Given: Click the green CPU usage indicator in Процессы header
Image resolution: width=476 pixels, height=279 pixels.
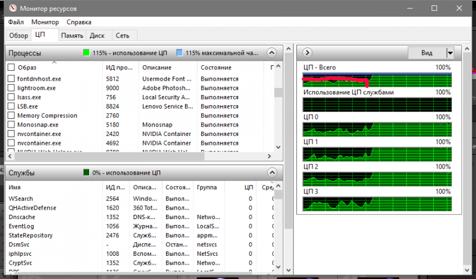Looking at the screenshot, I should point(86,53).
